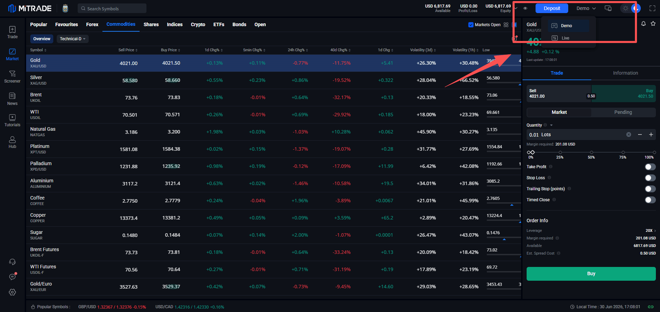Viewport: 660px width, 312px height.
Task: Toggle the Markets Open checkbox
Action: click(x=471, y=25)
